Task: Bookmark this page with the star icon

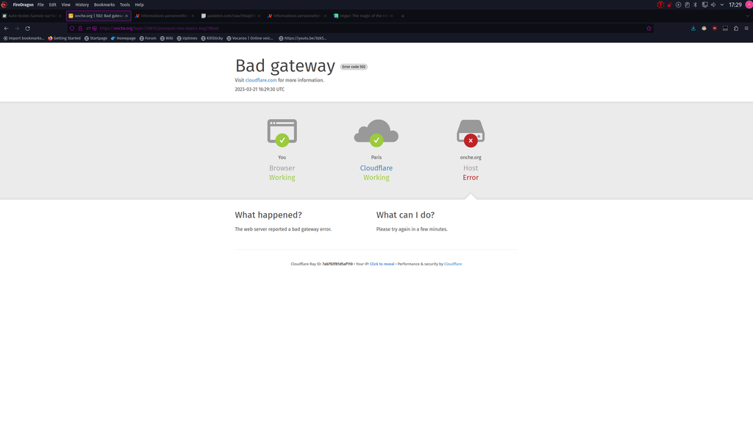Action: (649, 29)
